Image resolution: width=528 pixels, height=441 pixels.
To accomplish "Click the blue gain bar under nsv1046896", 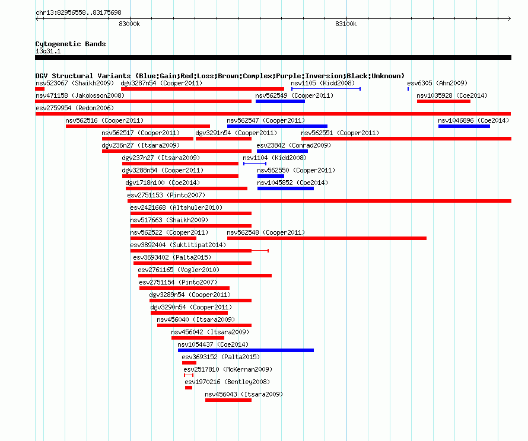I will point(464,126).
